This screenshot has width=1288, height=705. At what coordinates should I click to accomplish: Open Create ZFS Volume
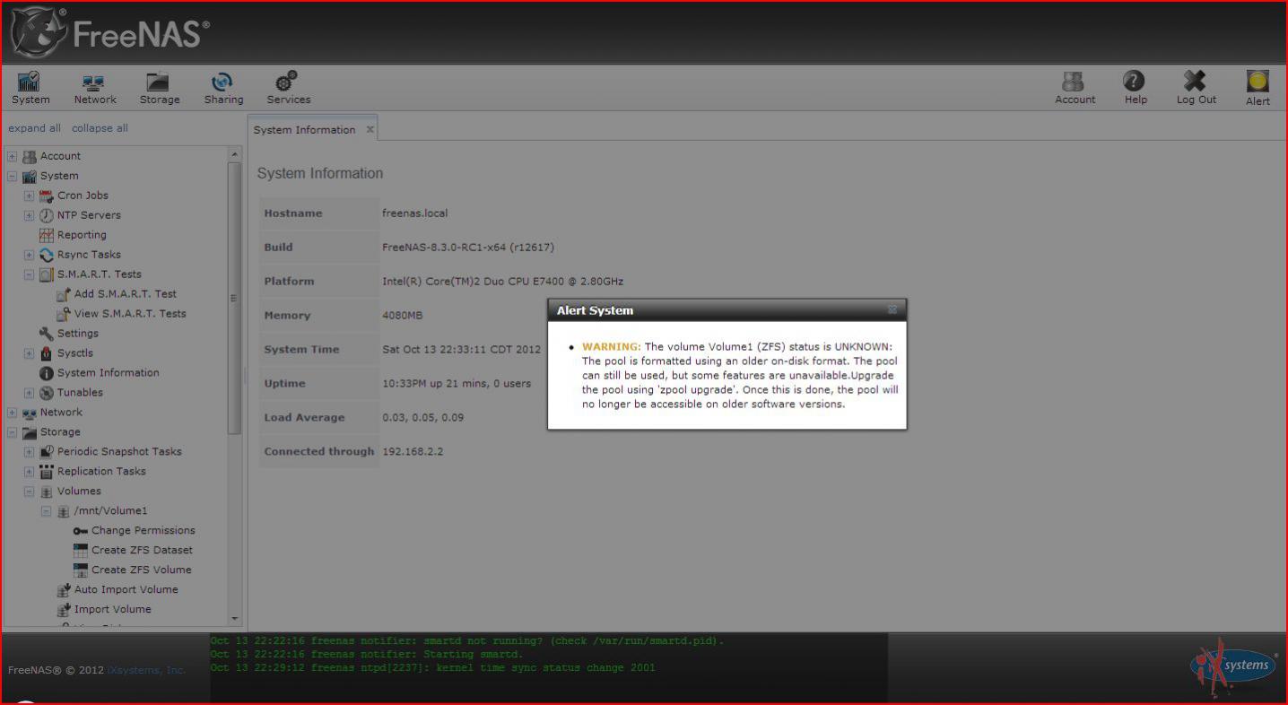142,570
